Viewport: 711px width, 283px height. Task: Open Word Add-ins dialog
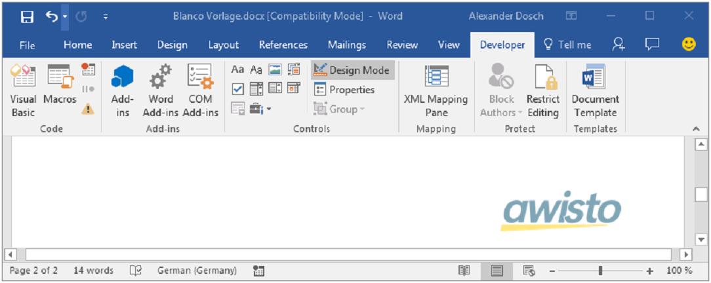click(x=161, y=90)
